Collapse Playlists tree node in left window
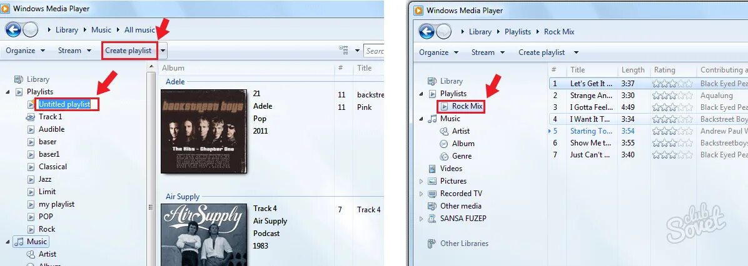 pyautogui.click(x=8, y=92)
